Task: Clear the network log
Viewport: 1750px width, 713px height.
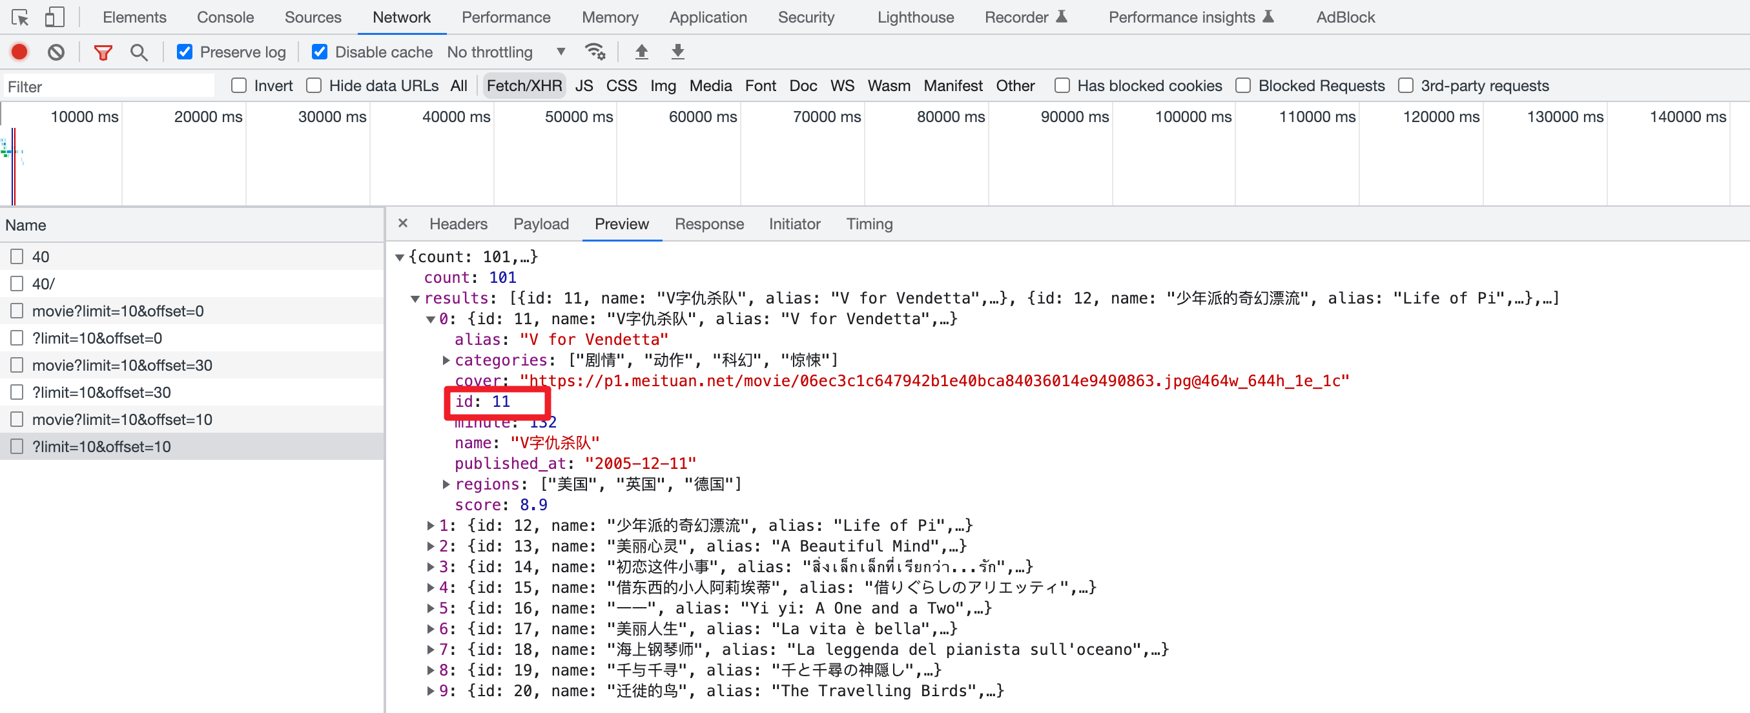Action: pyautogui.click(x=56, y=52)
